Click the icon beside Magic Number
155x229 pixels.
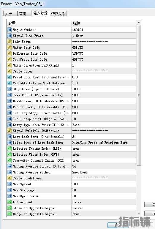coord(9,30)
